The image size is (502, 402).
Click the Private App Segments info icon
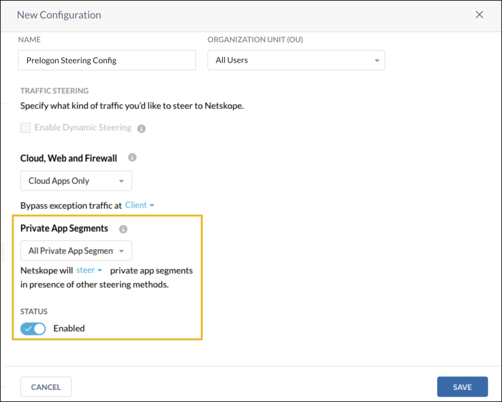tap(123, 229)
